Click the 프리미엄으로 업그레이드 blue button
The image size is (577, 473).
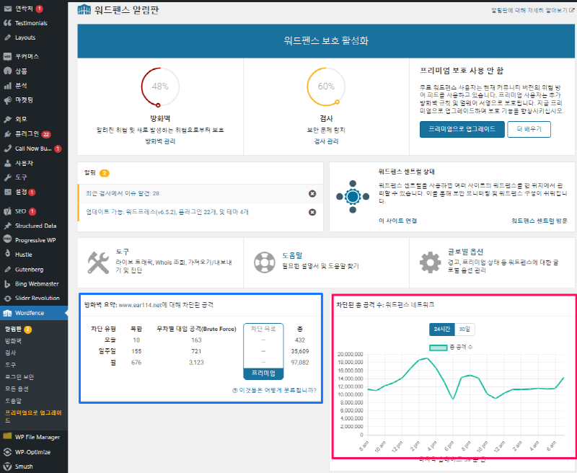[462, 129]
